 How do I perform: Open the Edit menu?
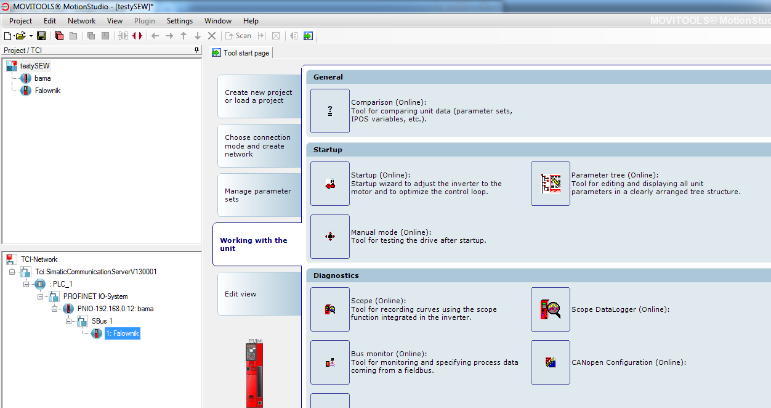point(50,21)
